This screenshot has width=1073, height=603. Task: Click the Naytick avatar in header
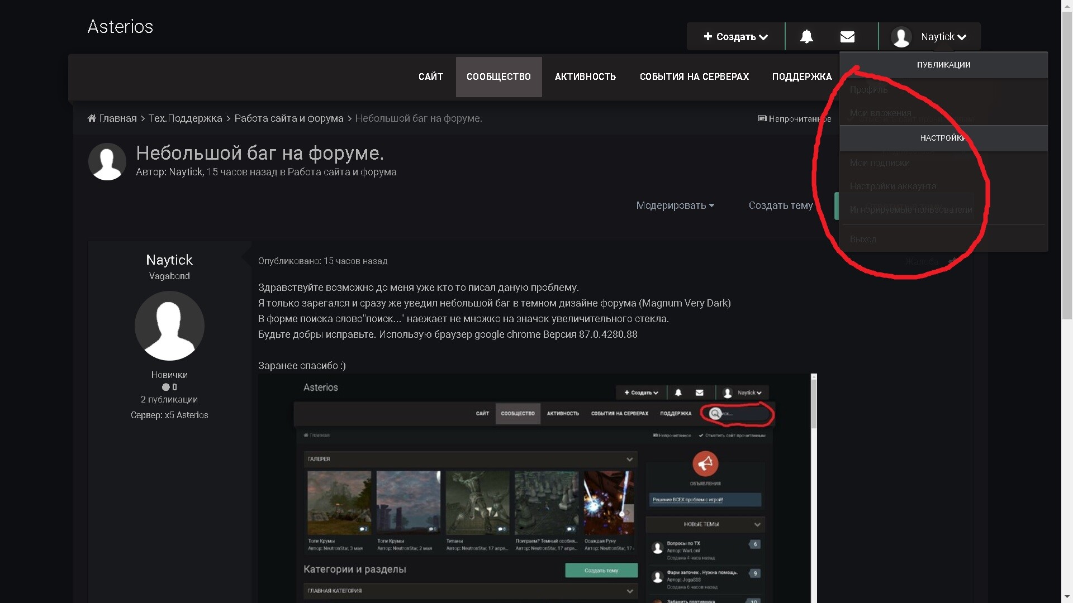coord(901,37)
